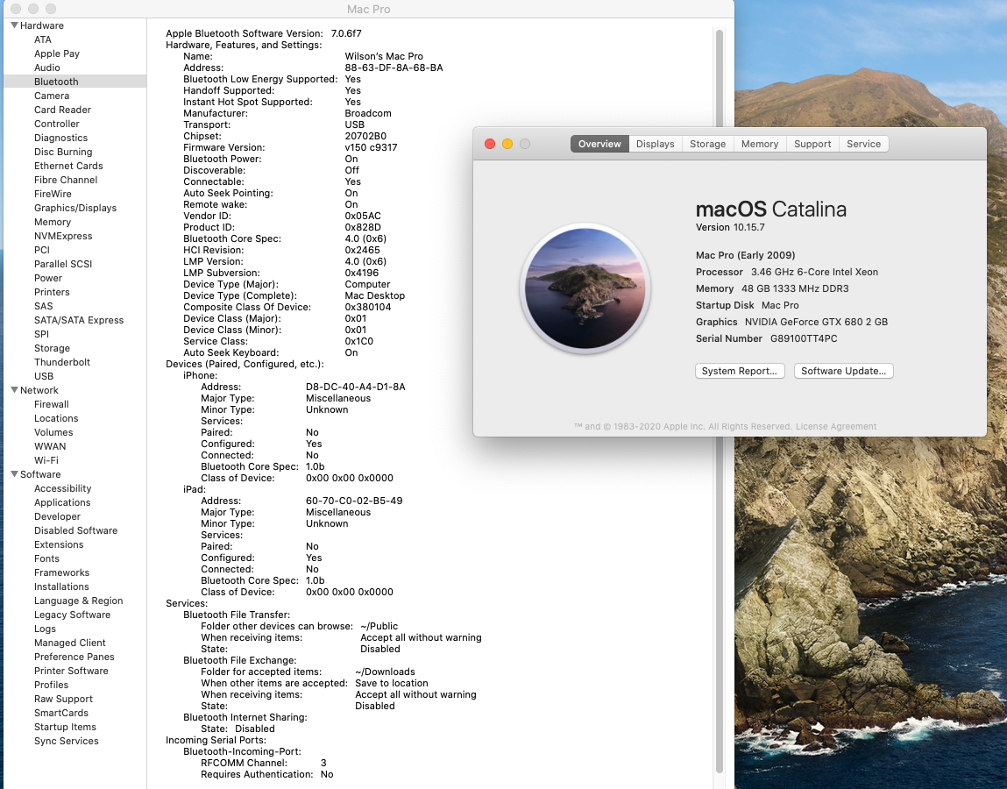Select Disc Burning in the sidebar
The height and width of the screenshot is (789, 1007).
pos(63,152)
